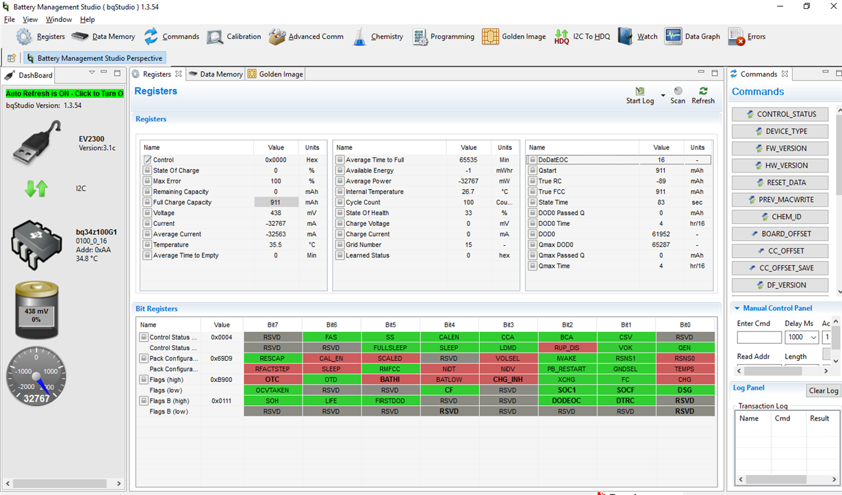Open the Window menu

[59, 19]
